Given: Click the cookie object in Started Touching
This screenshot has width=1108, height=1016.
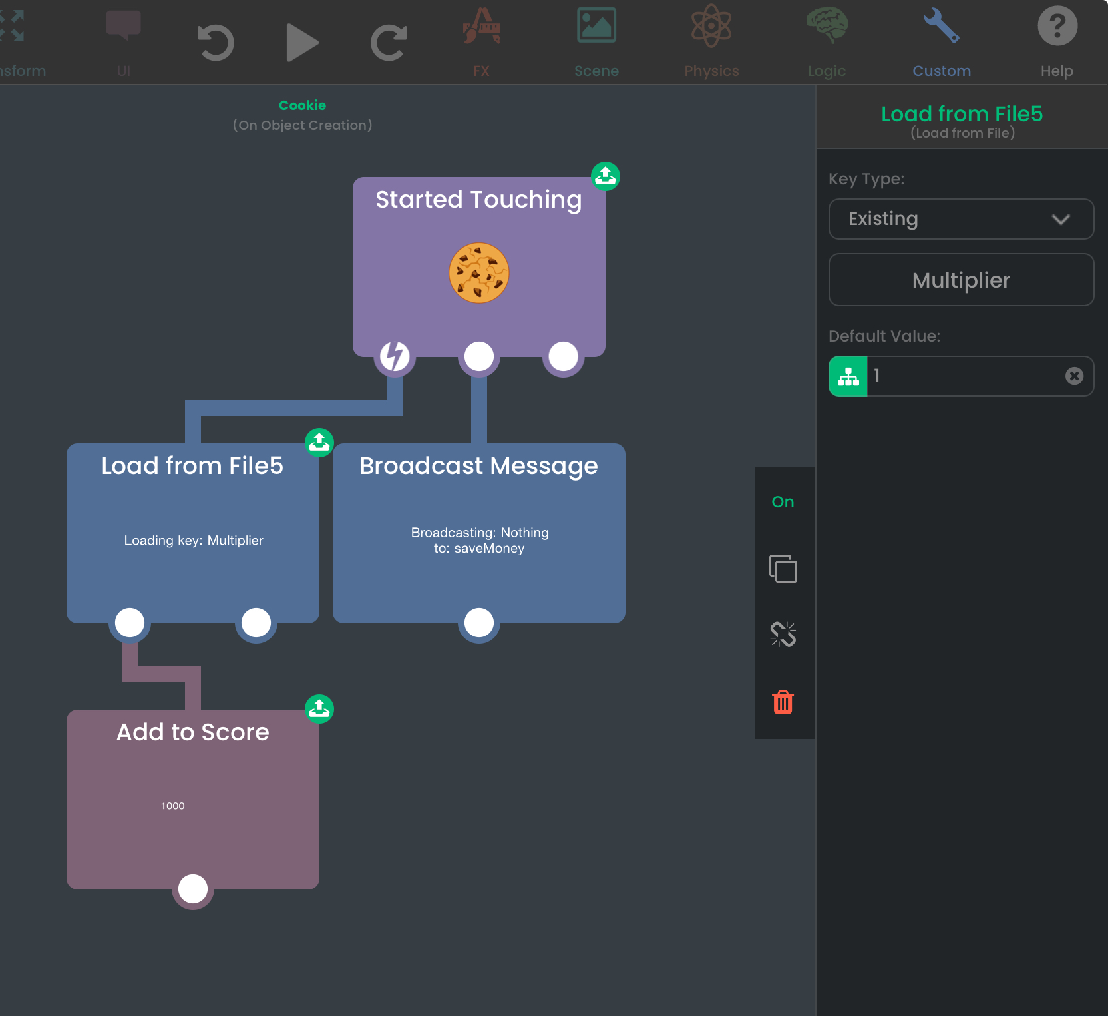Looking at the screenshot, I should pos(478,273).
